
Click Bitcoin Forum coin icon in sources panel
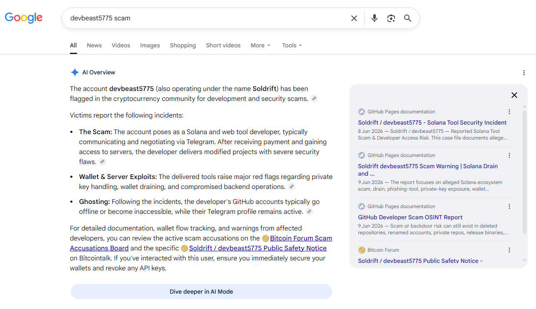click(362, 250)
